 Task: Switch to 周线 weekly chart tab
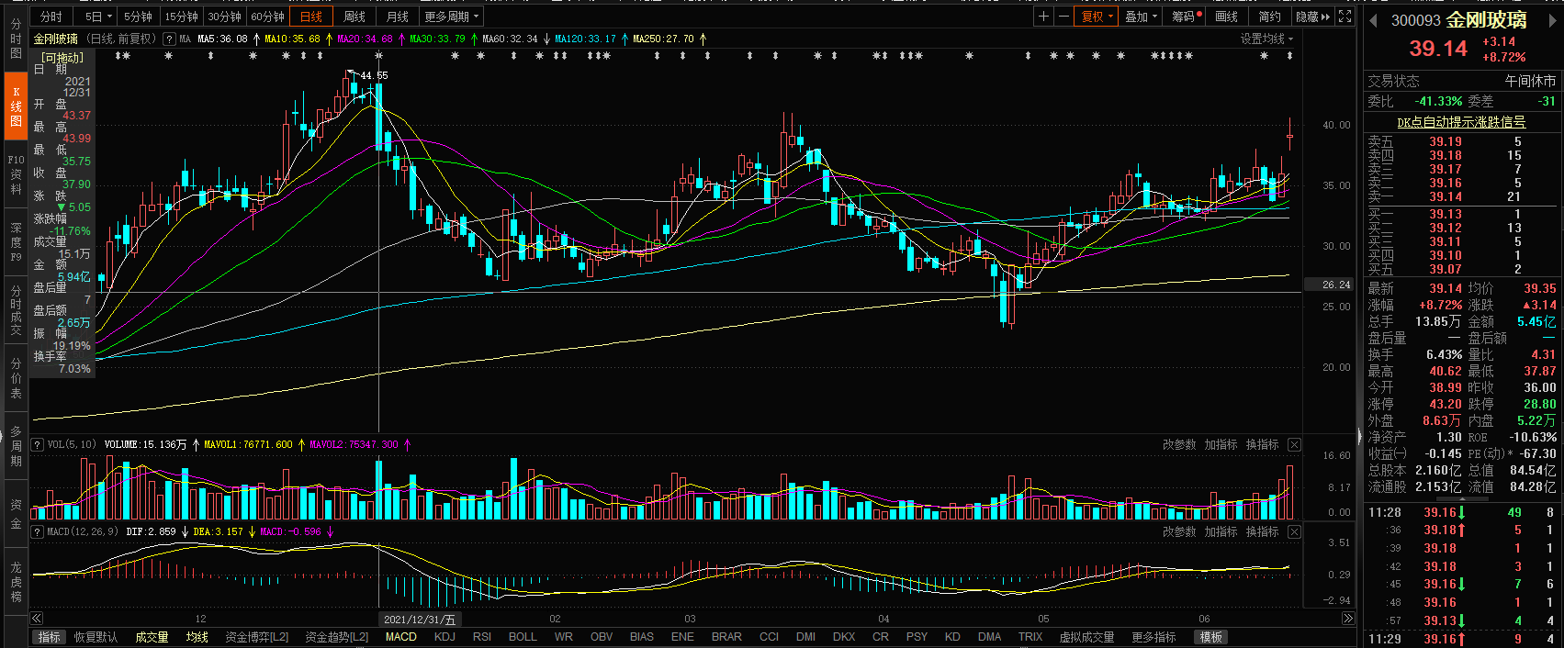click(354, 17)
